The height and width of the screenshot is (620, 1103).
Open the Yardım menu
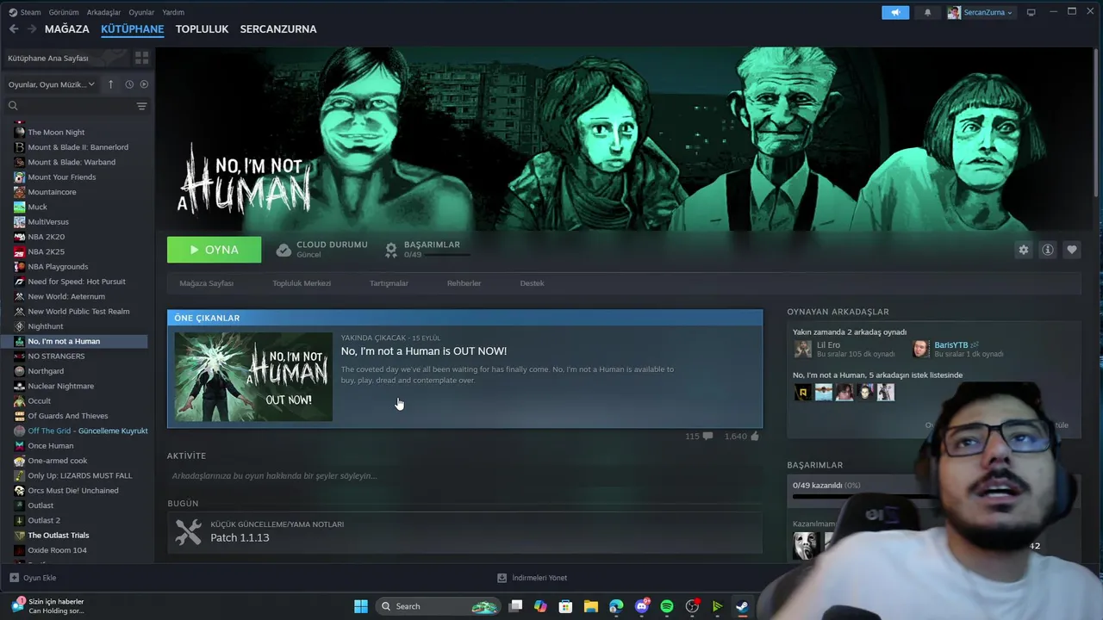click(x=173, y=12)
